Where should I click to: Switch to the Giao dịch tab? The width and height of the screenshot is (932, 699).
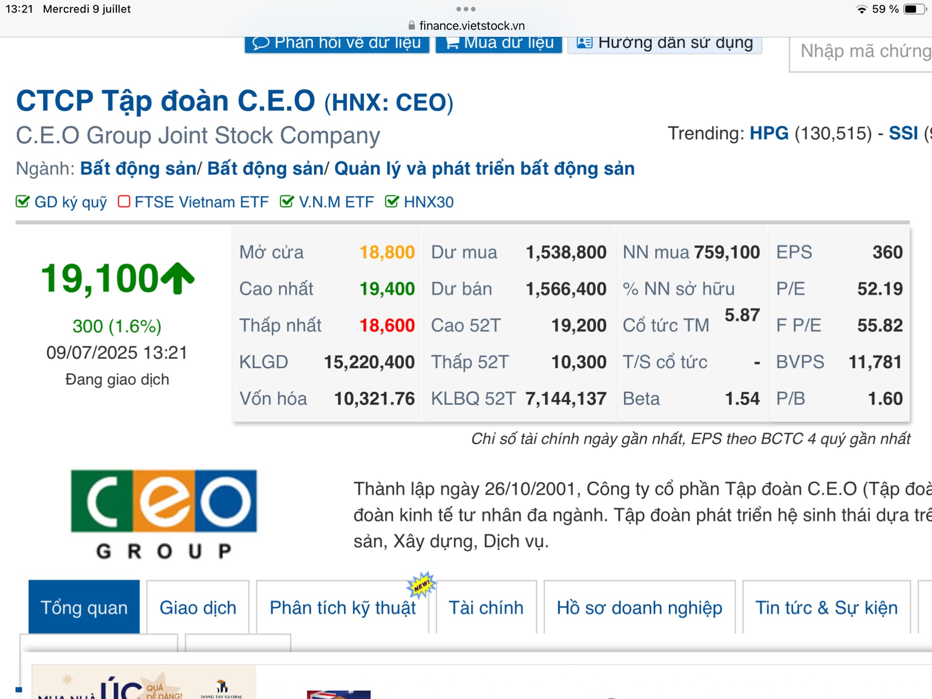pos(198,608)
